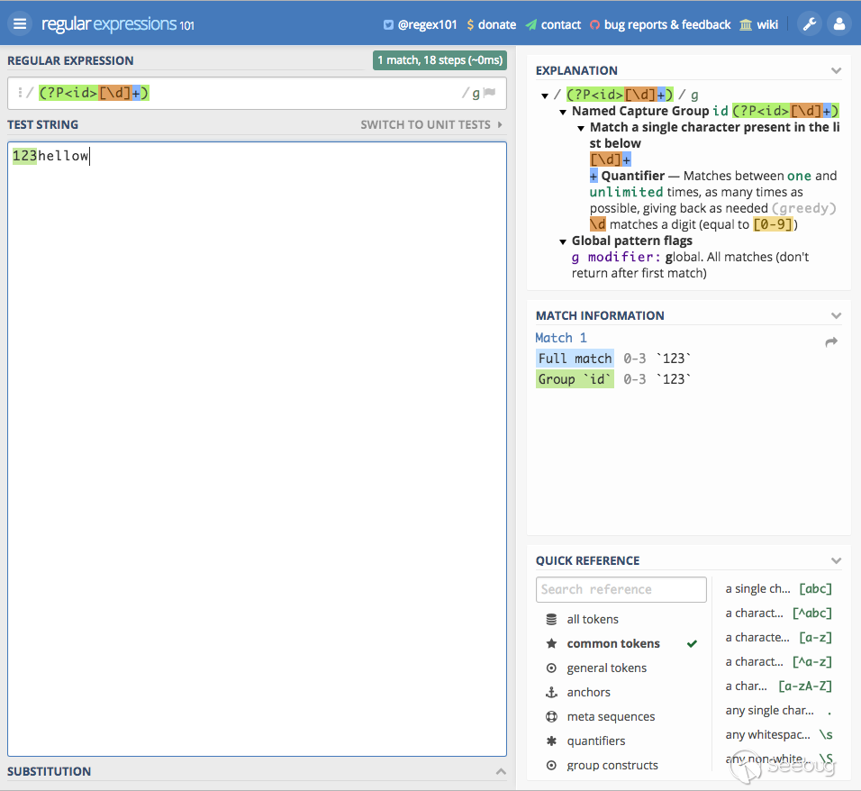Export matches with the share arrow icon
This screenshot has width=861, height=791.
click(831, 341)
